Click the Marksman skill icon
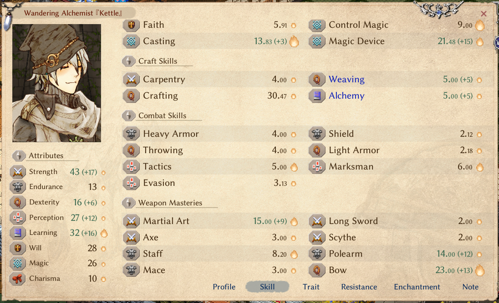Screen dimensions: 499x303 pyautogui.click(x=317, y=166)
